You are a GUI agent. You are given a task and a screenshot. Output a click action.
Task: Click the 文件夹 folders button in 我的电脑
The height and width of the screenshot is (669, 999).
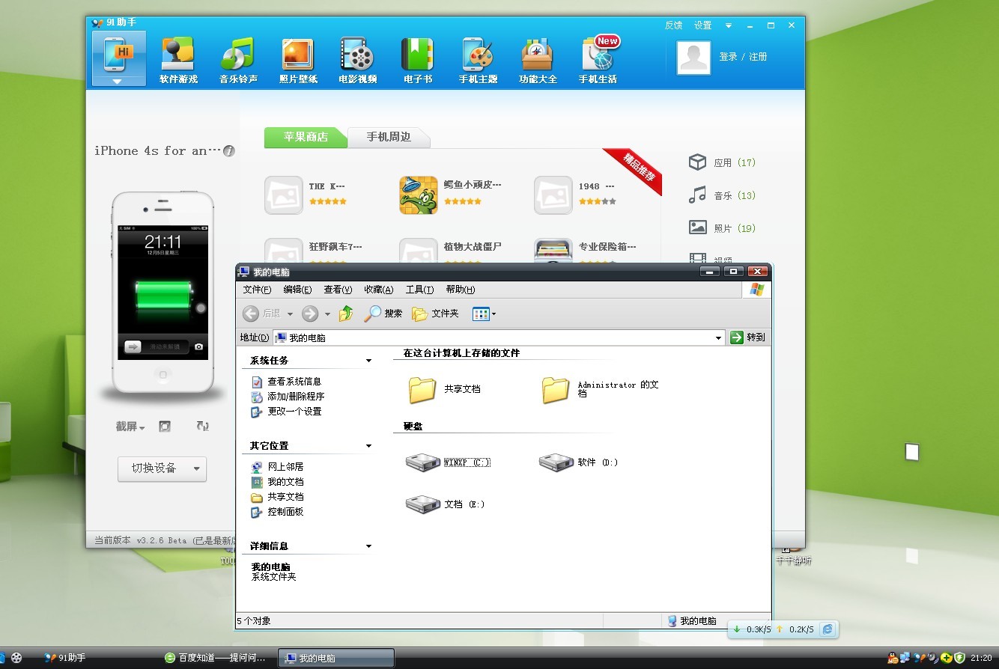coord(435,314)
